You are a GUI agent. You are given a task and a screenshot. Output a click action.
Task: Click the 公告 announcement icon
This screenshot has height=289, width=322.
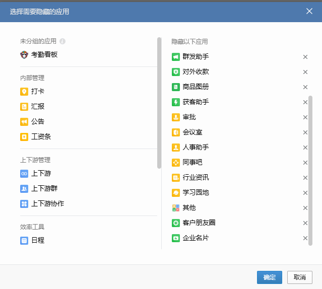24,122
